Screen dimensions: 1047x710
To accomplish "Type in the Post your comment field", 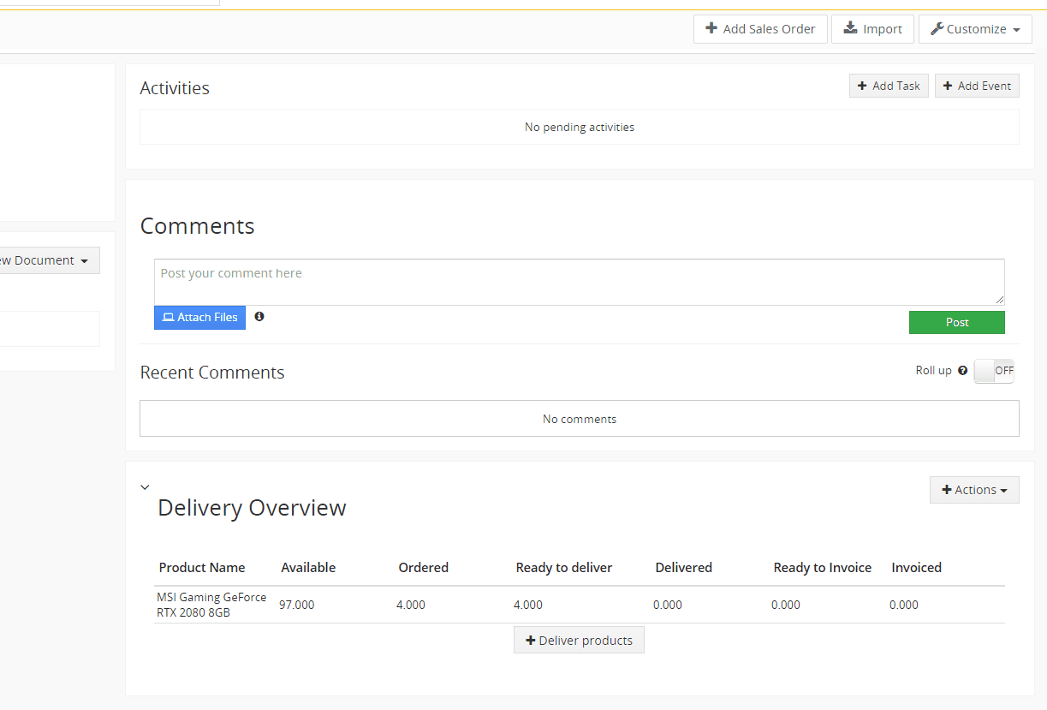I will coord(579,282).
